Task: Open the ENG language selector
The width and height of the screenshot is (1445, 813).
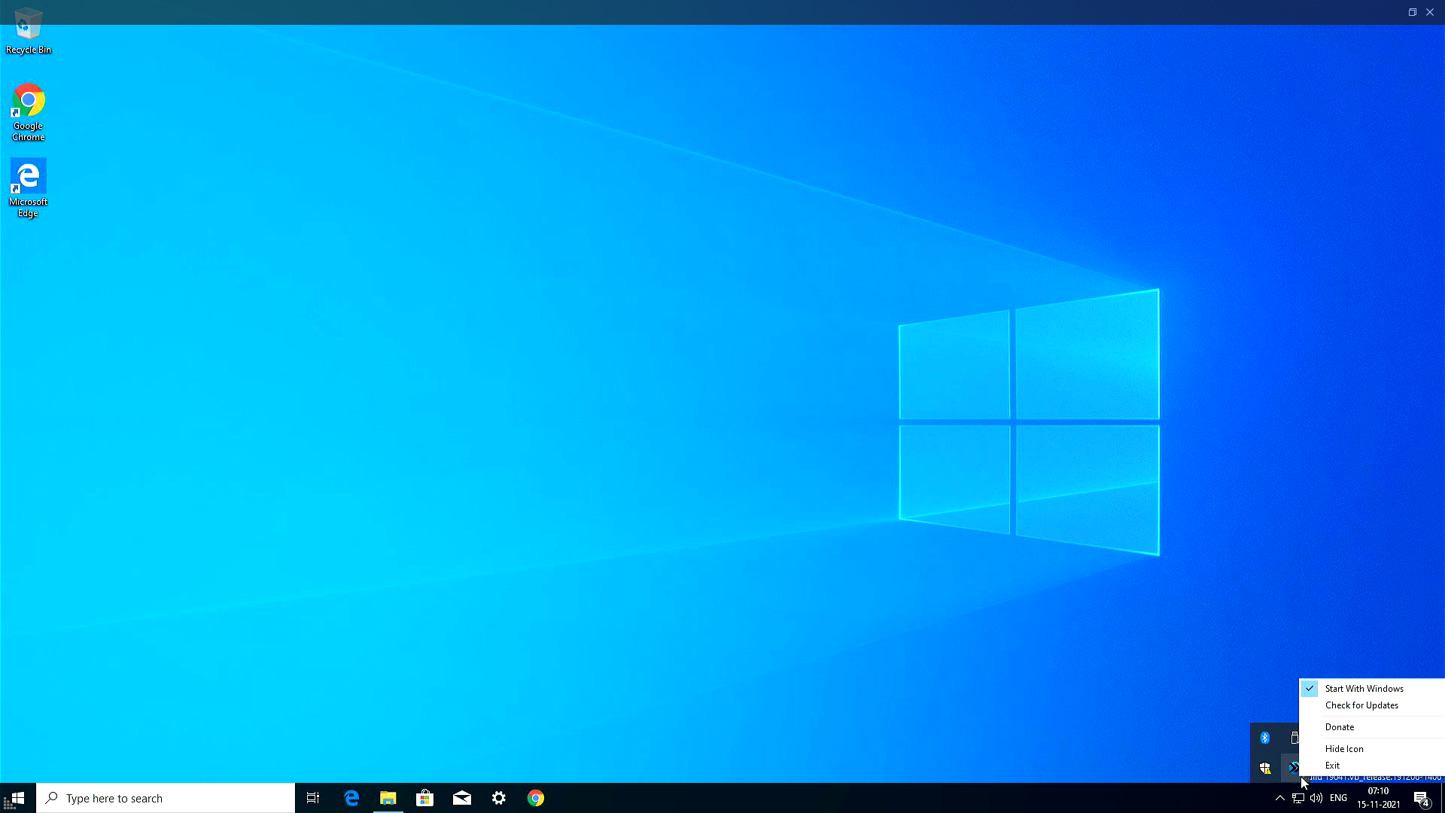Action: coord(1337,798)
